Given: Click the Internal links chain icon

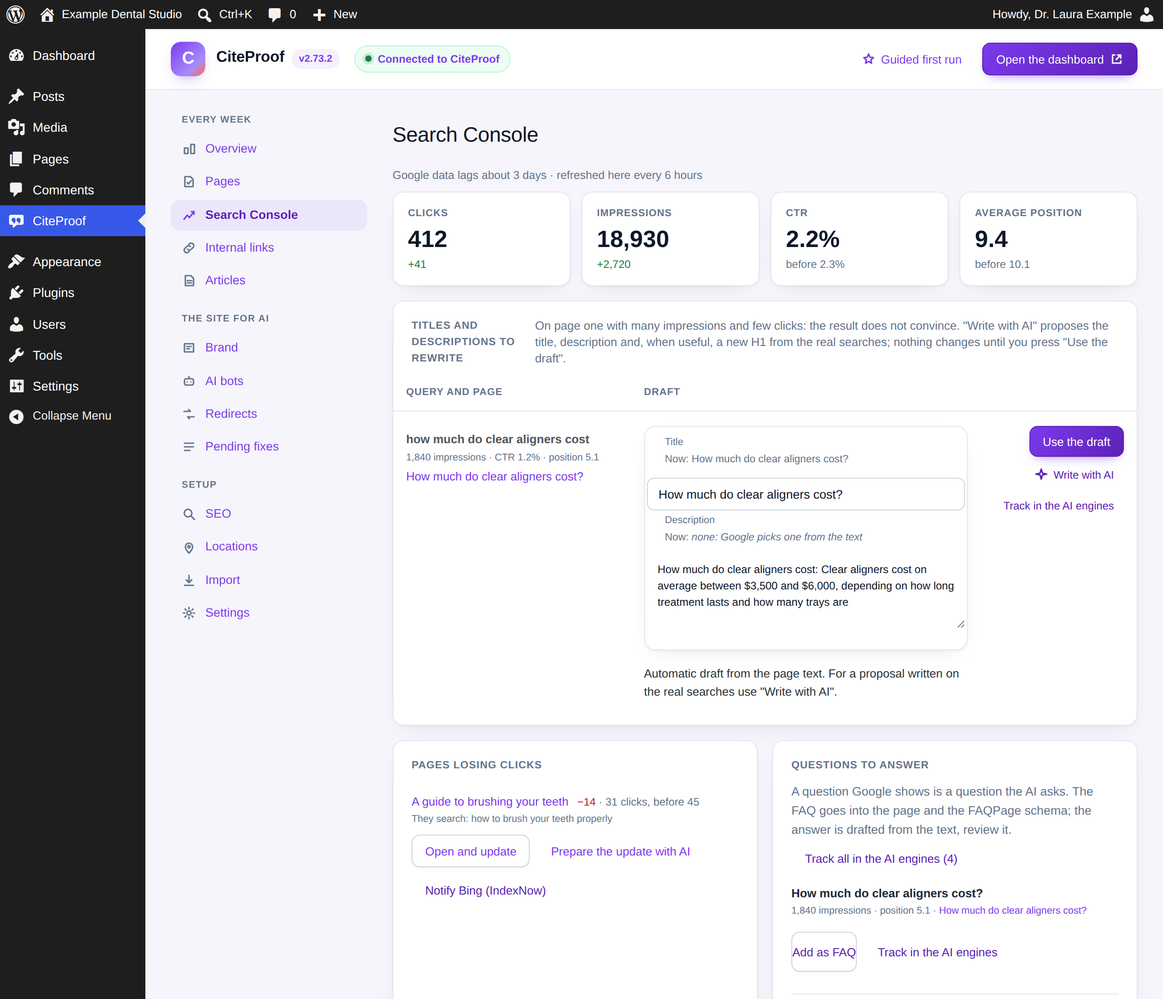Looking at the screenshot, I should coord(189,247).
